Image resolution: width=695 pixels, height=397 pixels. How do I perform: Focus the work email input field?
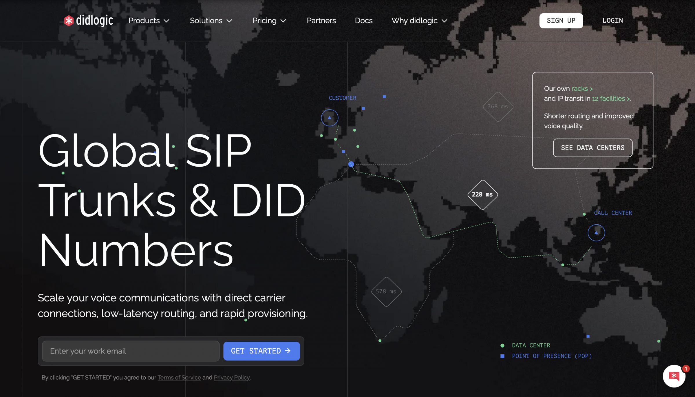131,351
